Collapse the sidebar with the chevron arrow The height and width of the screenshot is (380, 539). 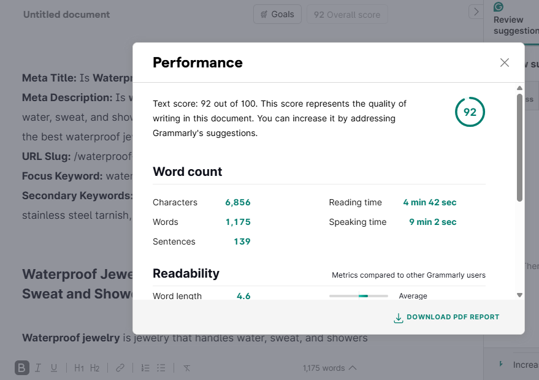(476, 12)
